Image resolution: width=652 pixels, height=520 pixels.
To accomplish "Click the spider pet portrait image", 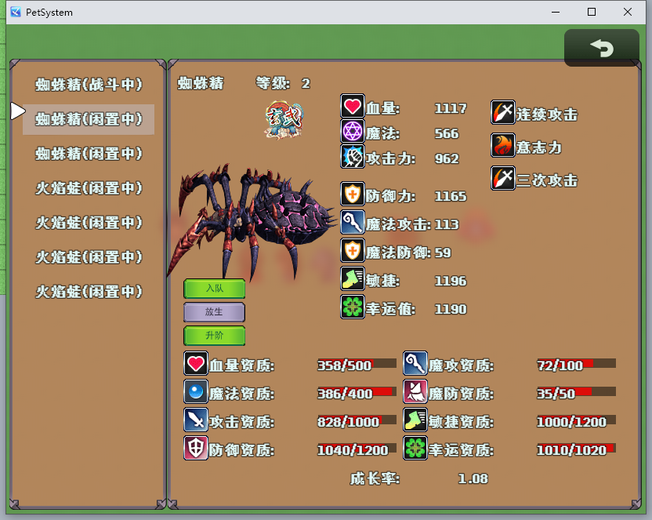I will pyautogui.click(x=252, y=223).
